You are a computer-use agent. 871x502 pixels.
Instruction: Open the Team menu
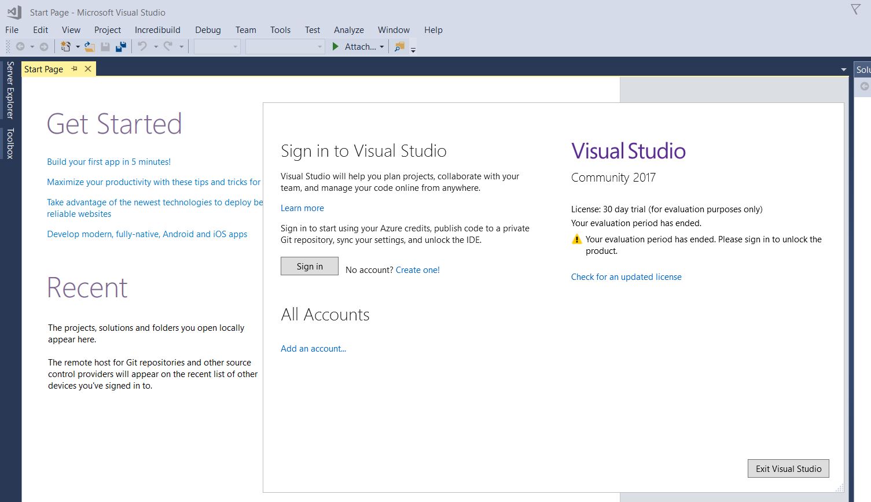click(x=245, y=30)
